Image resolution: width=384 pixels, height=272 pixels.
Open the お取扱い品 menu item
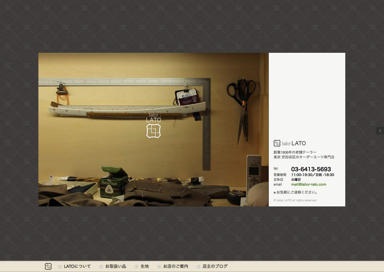point(116,266)
